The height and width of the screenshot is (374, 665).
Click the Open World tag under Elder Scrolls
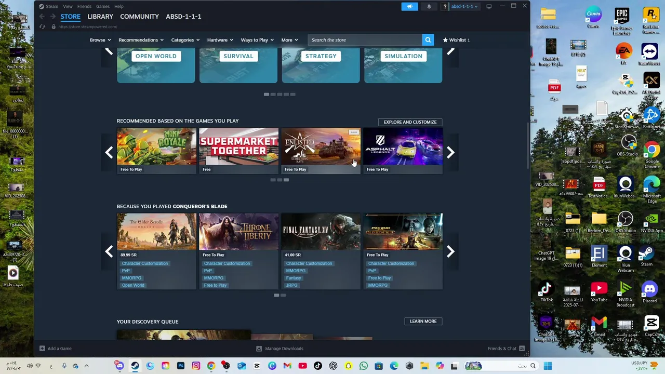pyautogui.click(x=133, y=285)
